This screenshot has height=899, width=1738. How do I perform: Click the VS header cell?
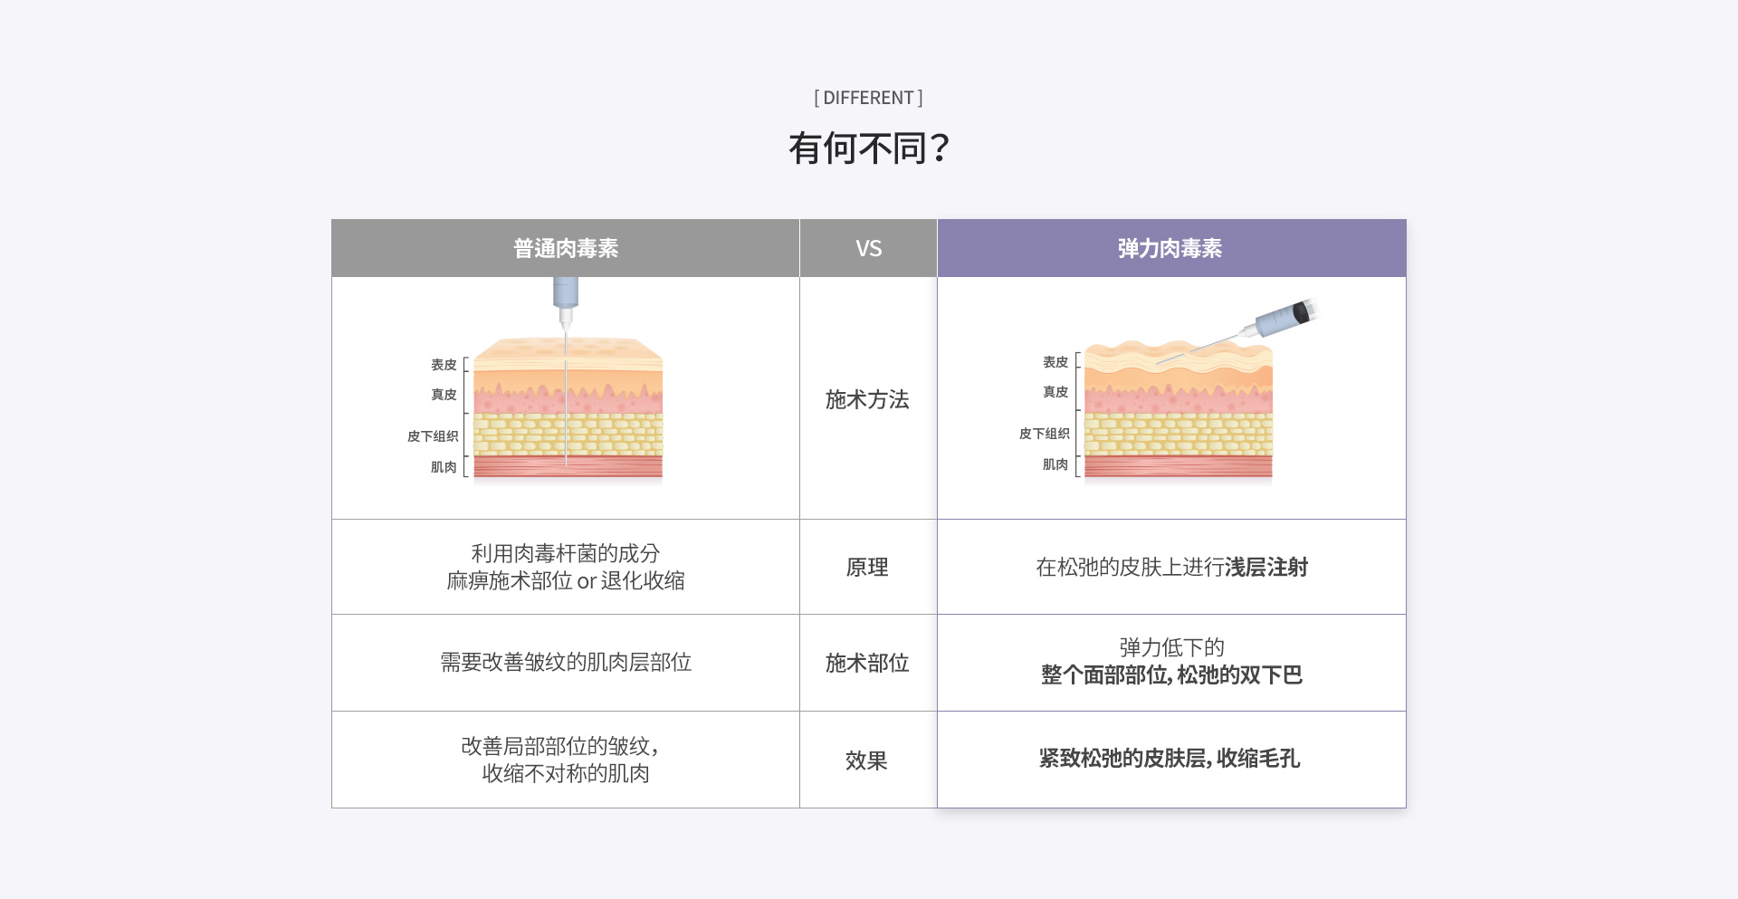868,248
